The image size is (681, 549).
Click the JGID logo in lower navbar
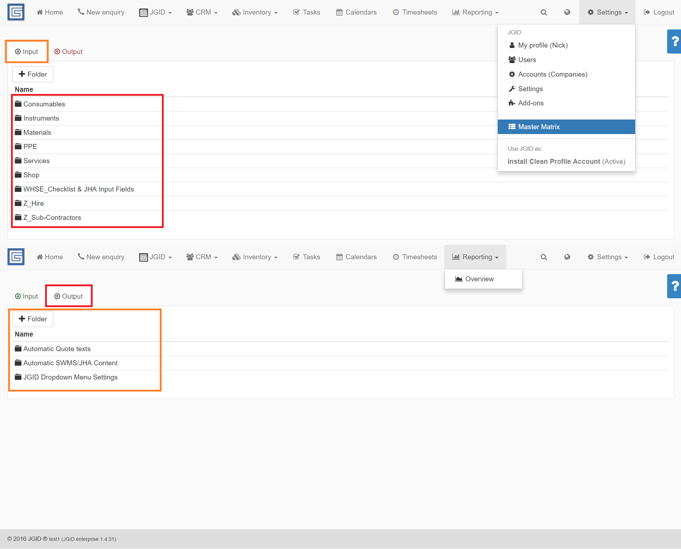pos(16,257)
